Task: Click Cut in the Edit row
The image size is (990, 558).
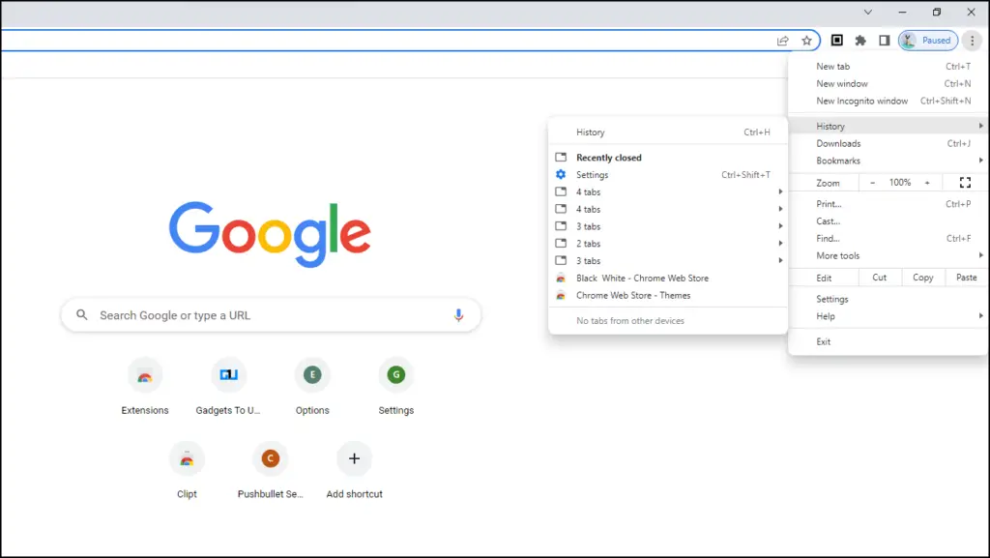Action: pyautogui.click(x=880, y=278)
